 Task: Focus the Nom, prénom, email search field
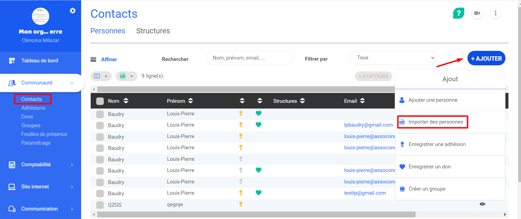pos(250,58)
